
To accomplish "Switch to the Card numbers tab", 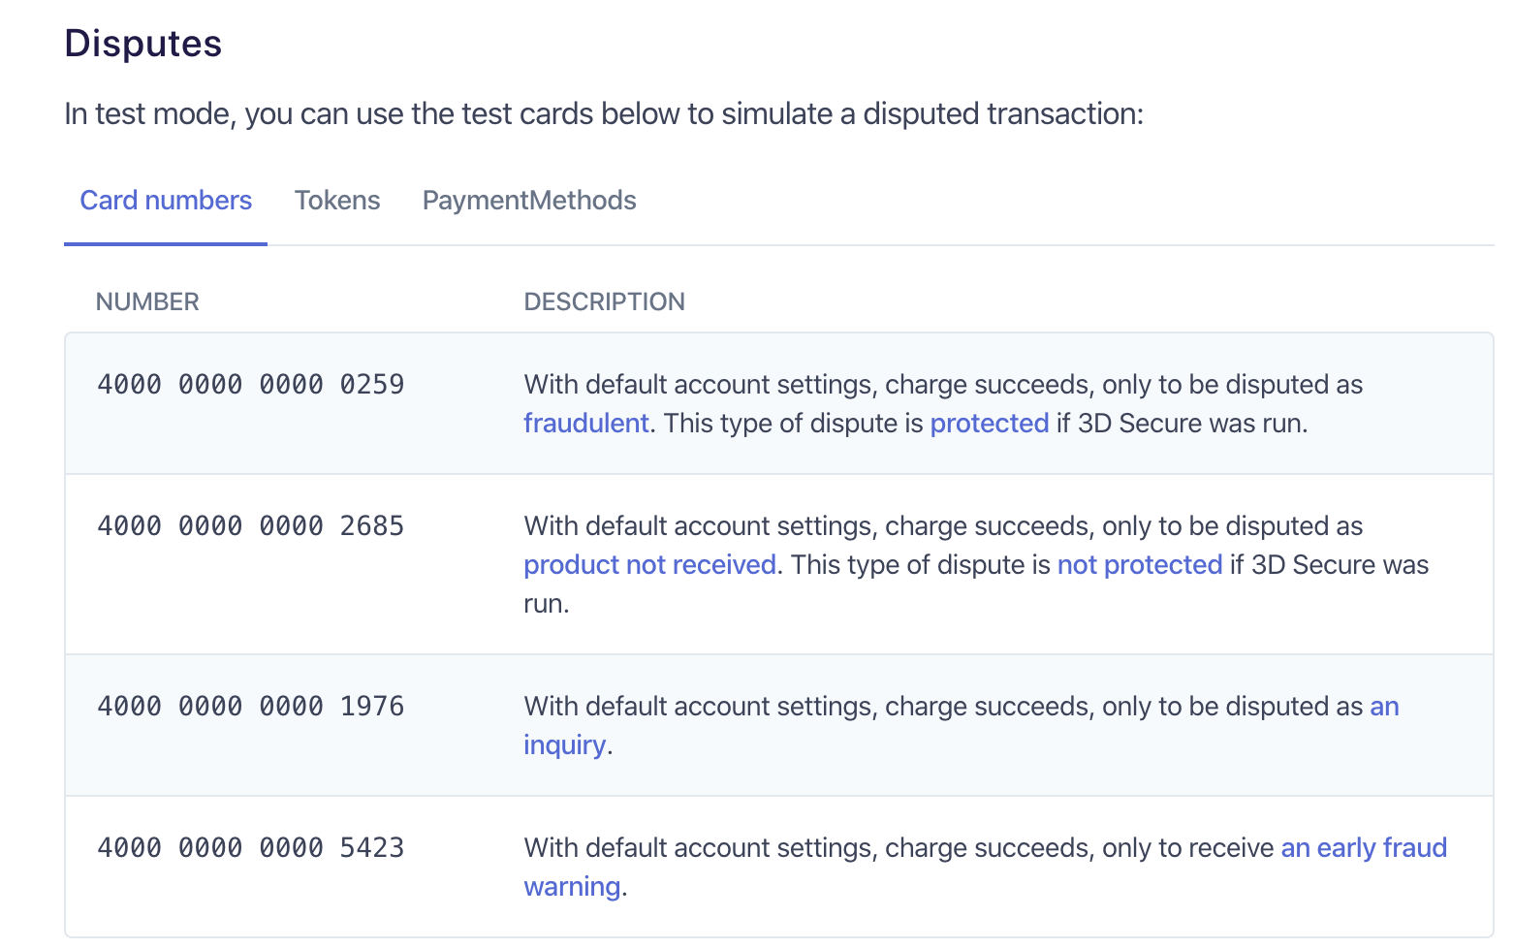I will pos(166,201).
